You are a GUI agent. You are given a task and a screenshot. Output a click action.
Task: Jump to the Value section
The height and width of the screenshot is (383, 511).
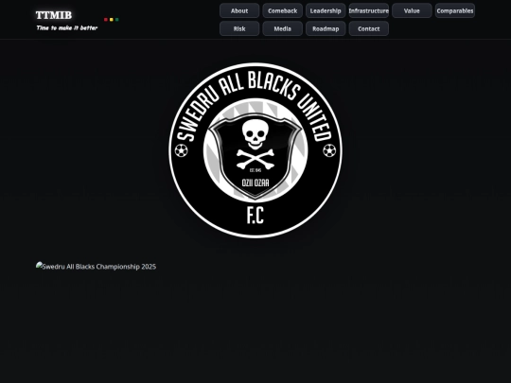click(412, 10)
